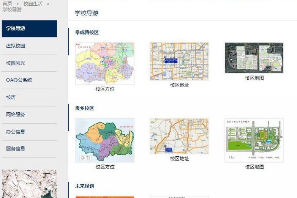This screenshot has width=297, height=198.
Task: Click the 首页 breadcrumb link
Action: tap(7, 3)
